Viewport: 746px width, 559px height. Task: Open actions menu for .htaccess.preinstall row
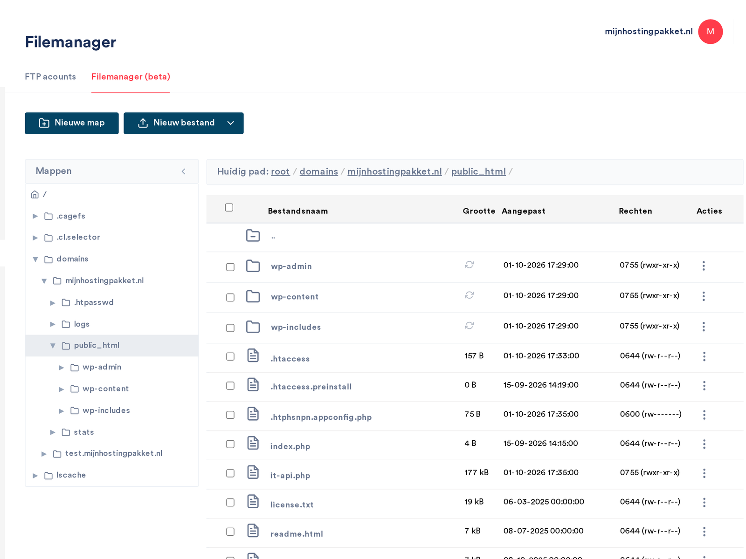tap(704, 386)
